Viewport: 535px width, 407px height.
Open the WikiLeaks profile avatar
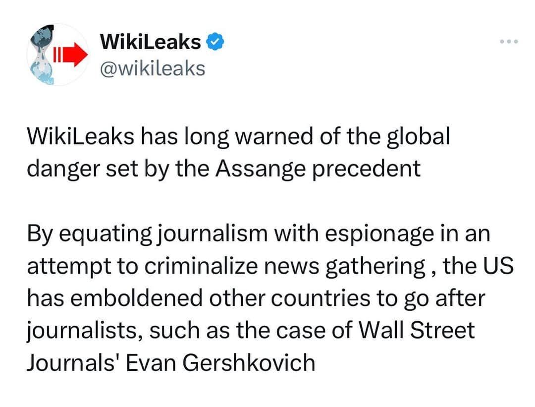pos(57,55)
